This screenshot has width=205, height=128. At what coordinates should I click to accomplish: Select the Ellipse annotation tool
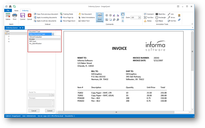pos(159,21)
